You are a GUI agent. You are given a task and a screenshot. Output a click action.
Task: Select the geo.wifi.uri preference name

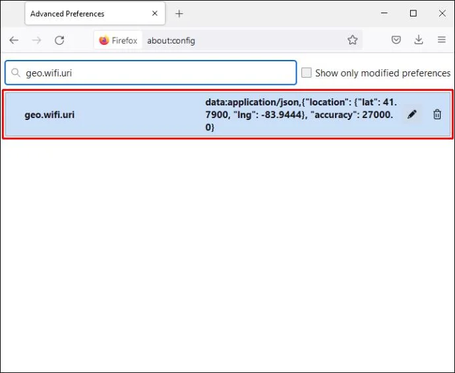(x=49, y=115)
